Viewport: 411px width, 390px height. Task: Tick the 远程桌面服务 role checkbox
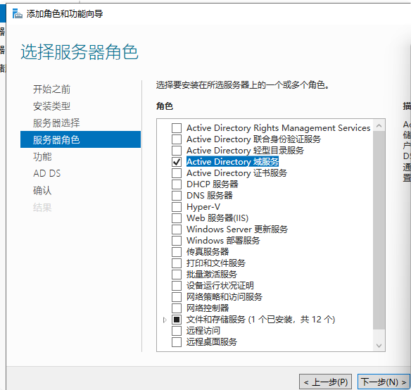[177, 342]
